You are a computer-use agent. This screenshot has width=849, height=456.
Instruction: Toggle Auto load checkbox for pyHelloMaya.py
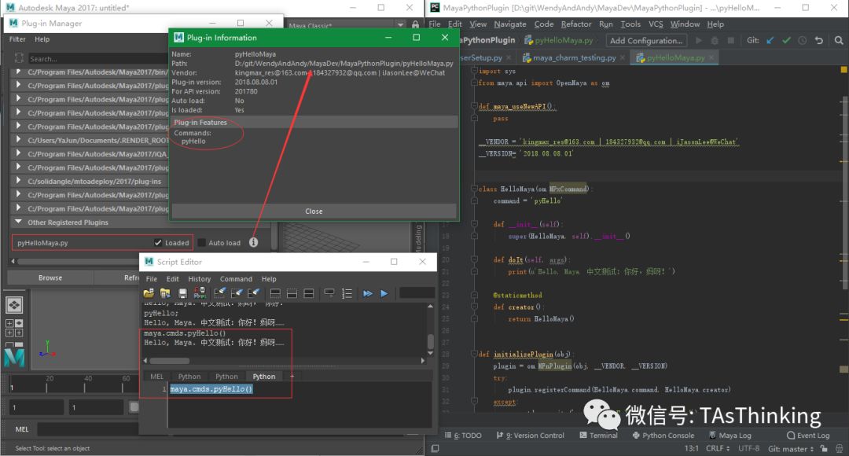(x=202, y=243)
